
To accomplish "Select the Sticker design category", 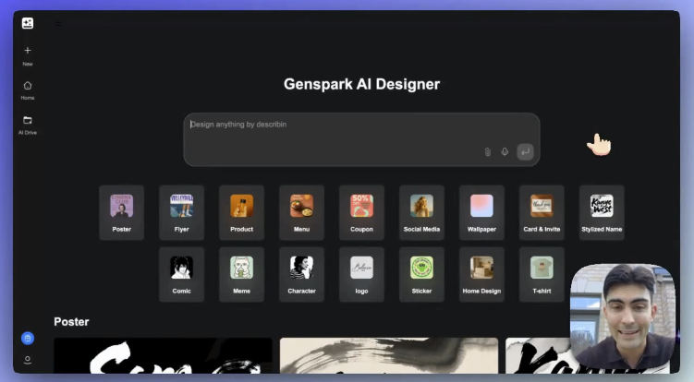I will point(421,275).
